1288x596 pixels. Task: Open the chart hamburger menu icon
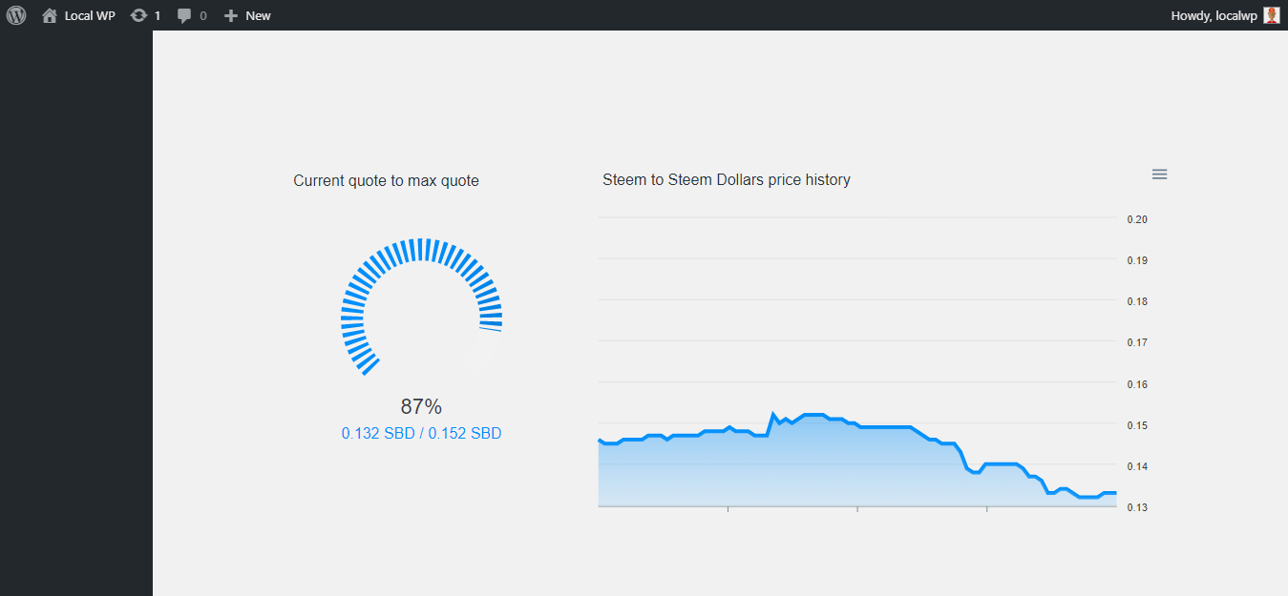click(x=1160, y=174)
